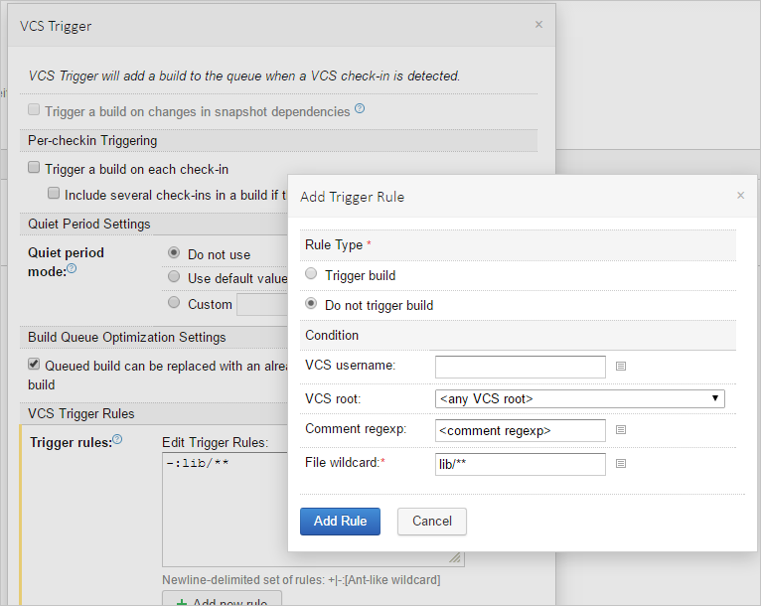Close the Add Trigger Rule dialog
Image resolution: width=761 pixels, height=606 pixels.
tap(740, 196)
